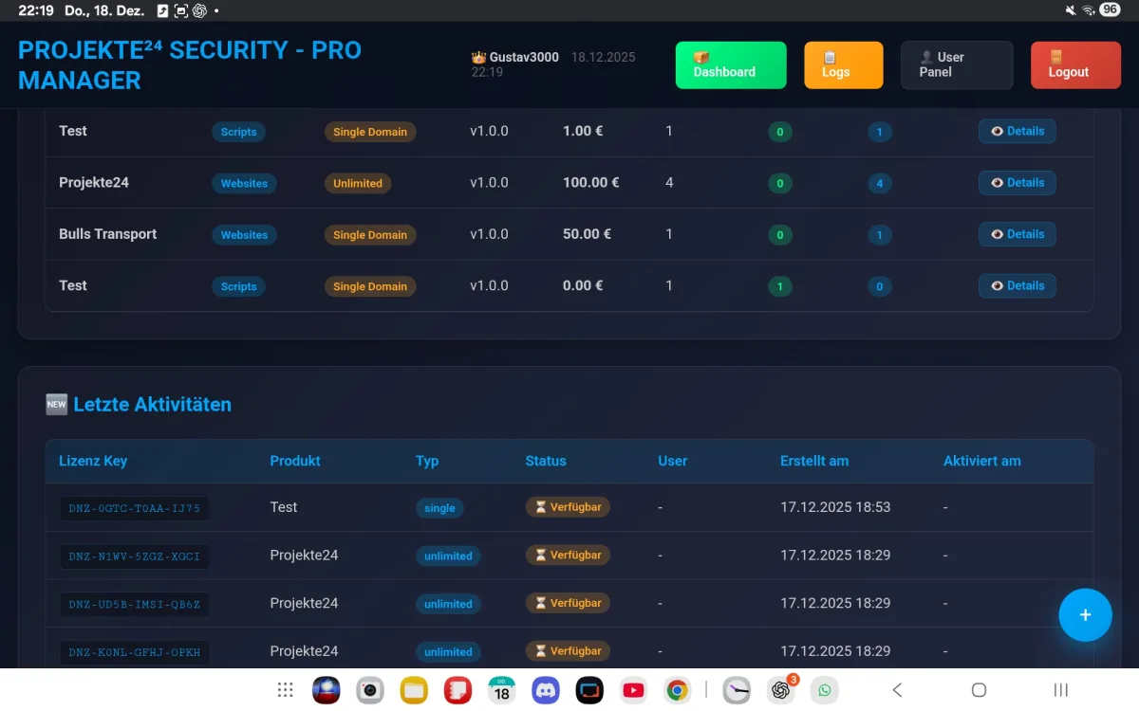
Task: Open ChatGPT with the notification badge
Action: point(782,689)
